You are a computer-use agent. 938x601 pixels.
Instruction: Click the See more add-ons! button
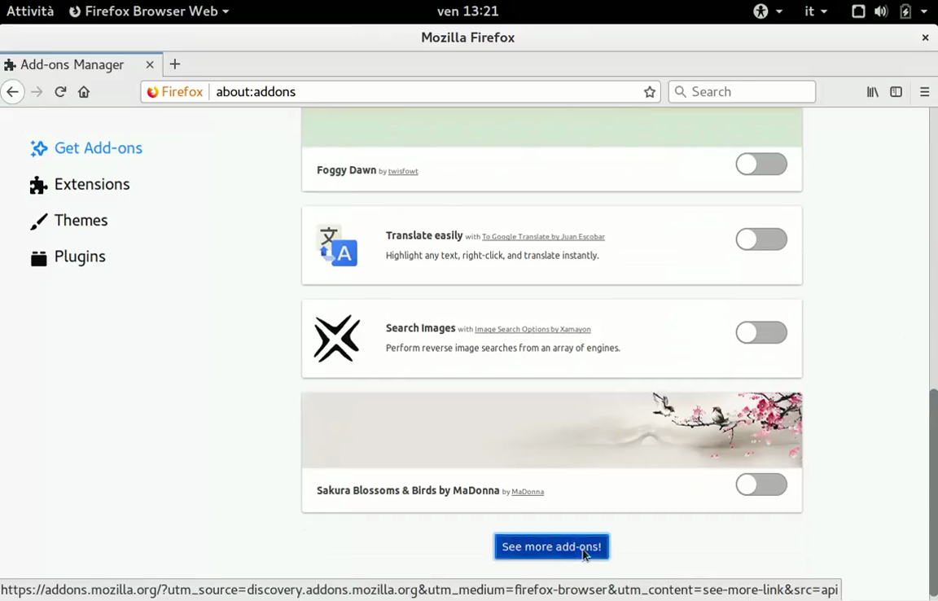point(551,546)
